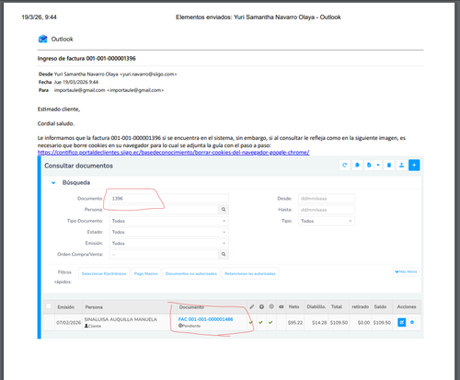
Task: Click the blue edit action icon
Action: (x=402, y=322)
